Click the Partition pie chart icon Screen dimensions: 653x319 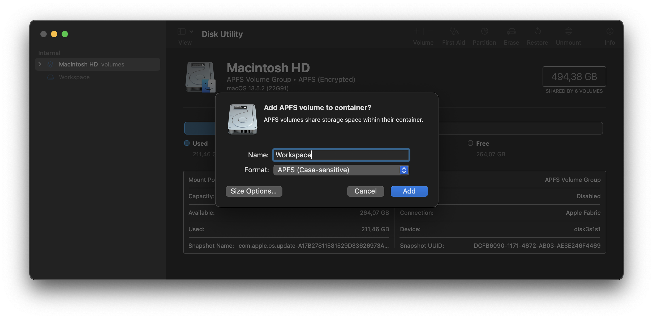484,32
